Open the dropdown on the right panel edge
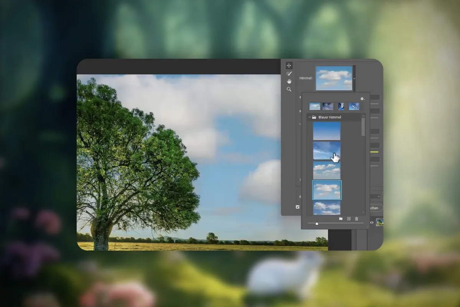This screenshot has width=460, height=307. [x=379, y=196]
